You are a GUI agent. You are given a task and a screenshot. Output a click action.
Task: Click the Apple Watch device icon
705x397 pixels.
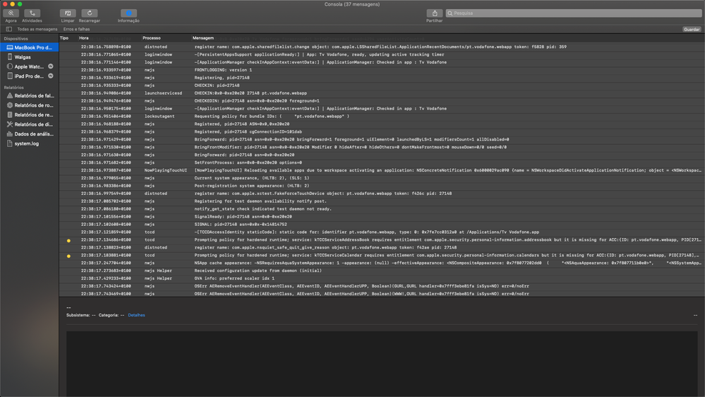coord(9,66)
